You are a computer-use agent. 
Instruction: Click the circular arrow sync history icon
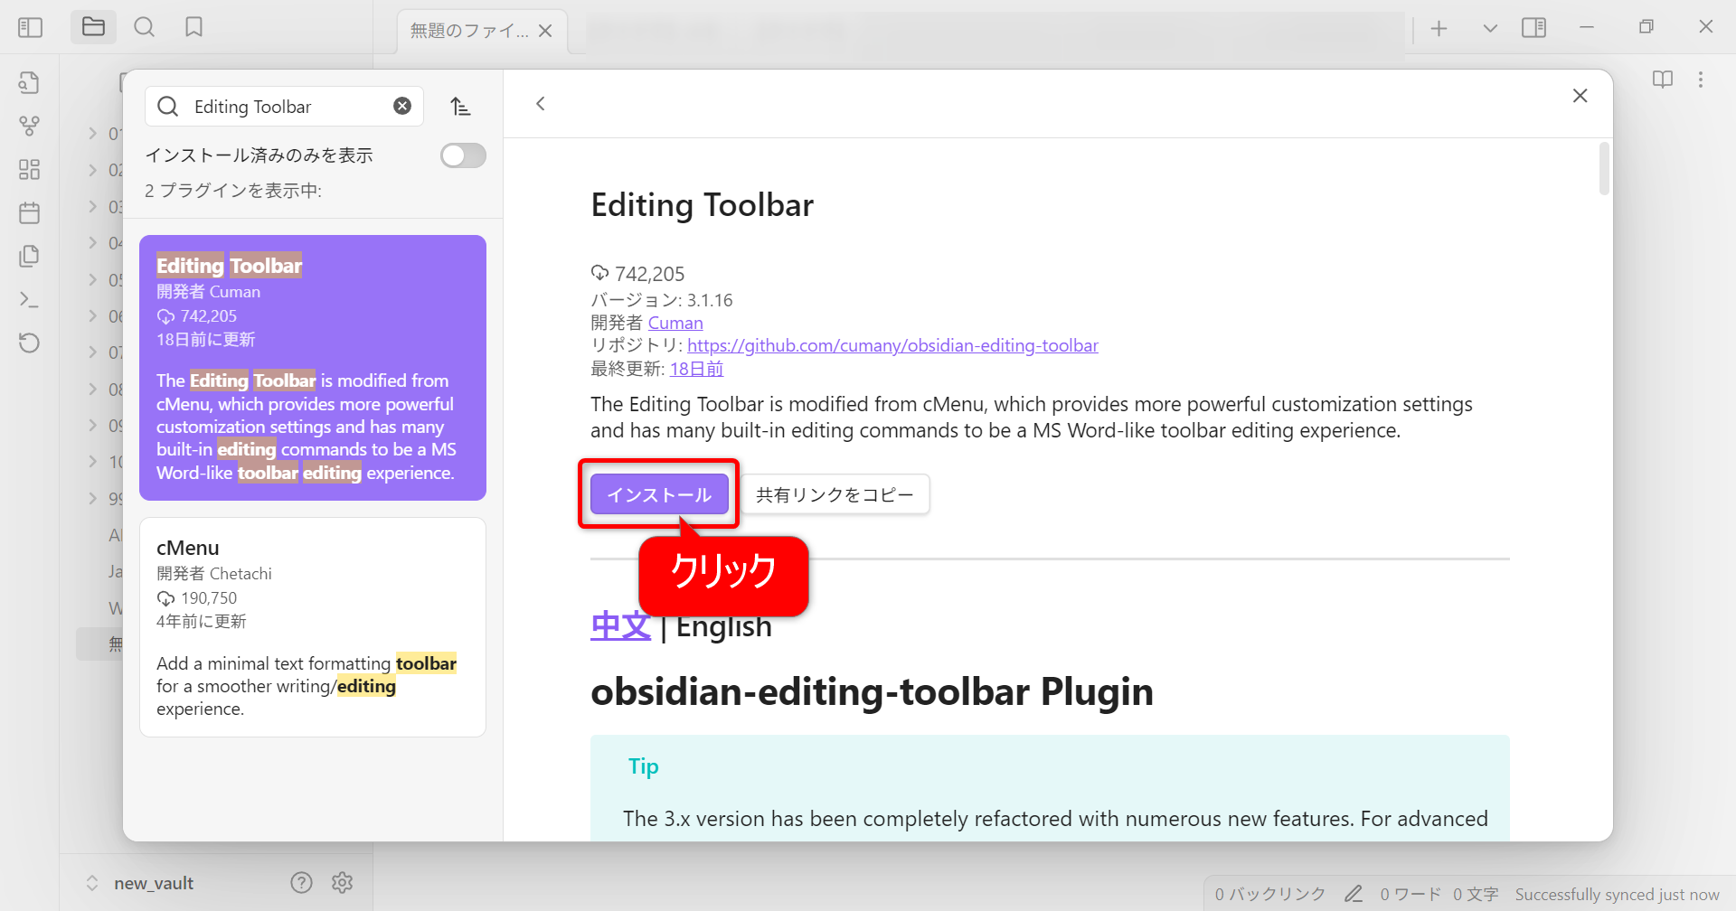pyautogui.click(x=29, y=343)
